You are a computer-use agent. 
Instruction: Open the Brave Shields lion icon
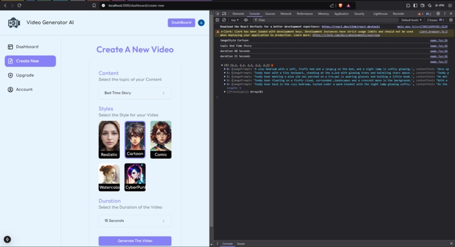click(340, 5)
